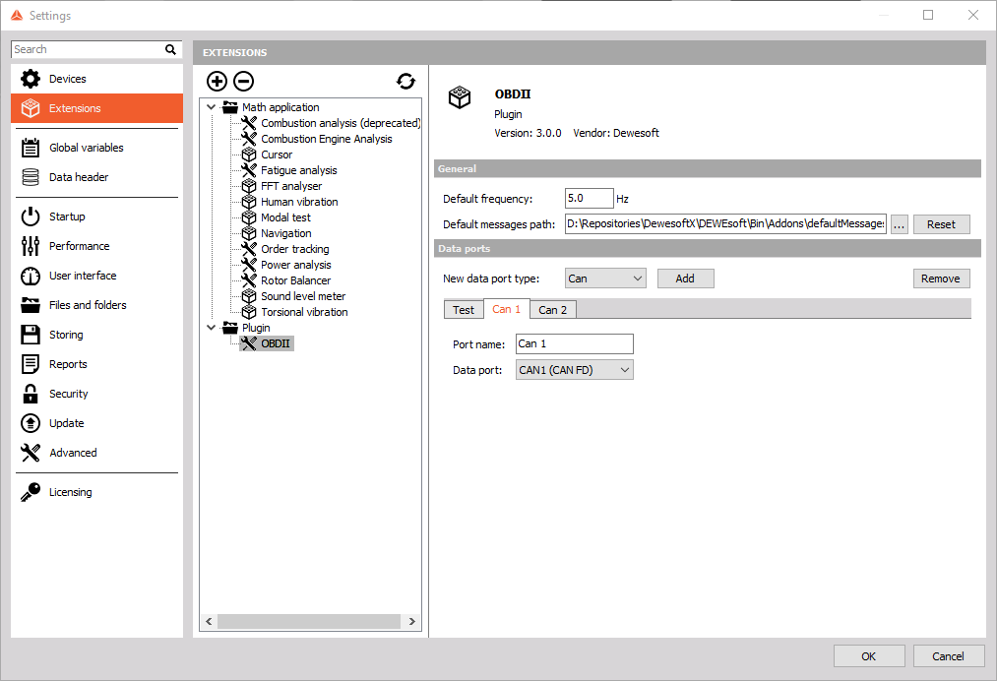The width and height of the screenshot is (997, 681).
Task: Select the OBDII plugin item
Action: click(x=276, y=343)
